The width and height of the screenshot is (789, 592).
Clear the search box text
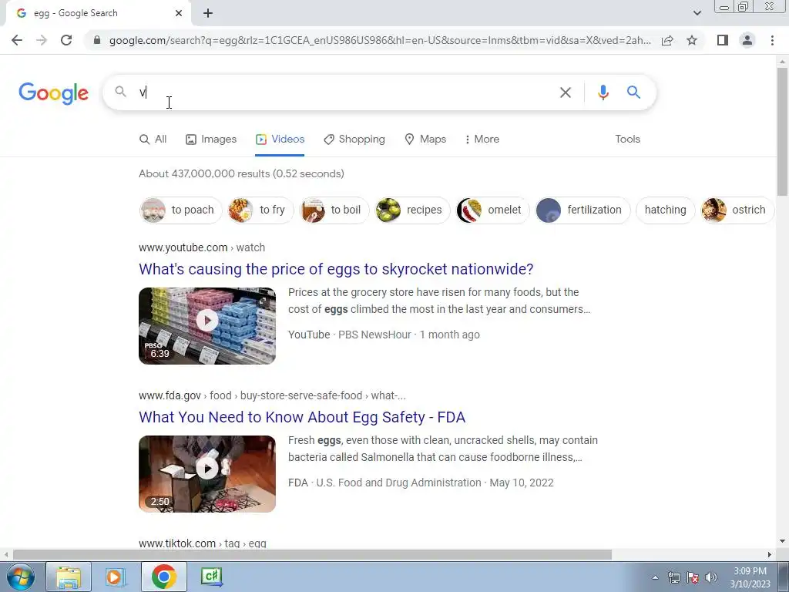click(x=565, y=92)
